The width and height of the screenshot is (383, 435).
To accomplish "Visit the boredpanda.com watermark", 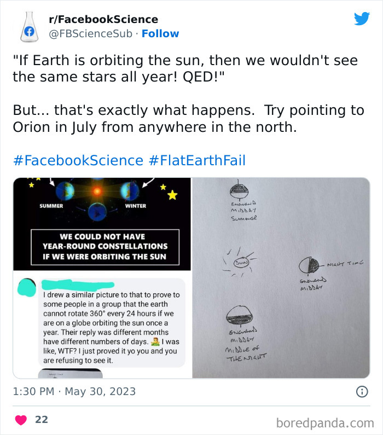I will click(325, 423).
